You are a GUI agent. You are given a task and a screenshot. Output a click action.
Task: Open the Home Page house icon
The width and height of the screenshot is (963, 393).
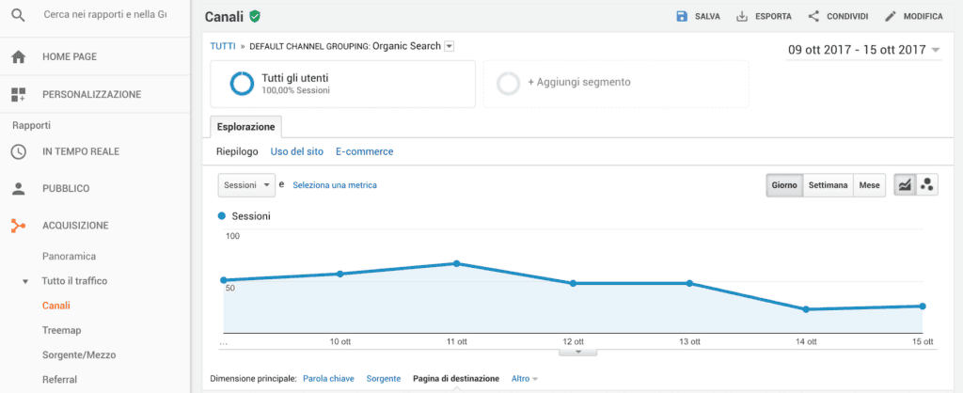19,57
